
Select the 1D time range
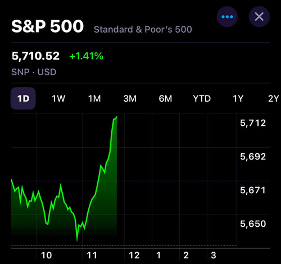click(23, 98)
